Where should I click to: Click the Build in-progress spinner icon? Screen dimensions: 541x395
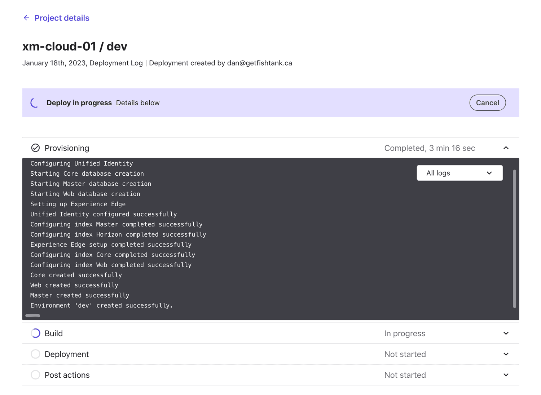[35, 333]
